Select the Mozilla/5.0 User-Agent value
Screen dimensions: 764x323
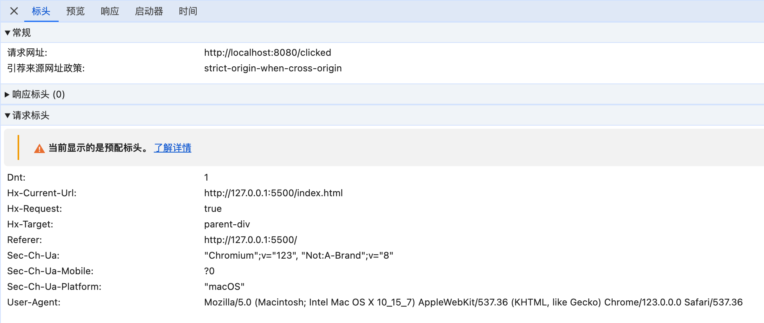473,302
